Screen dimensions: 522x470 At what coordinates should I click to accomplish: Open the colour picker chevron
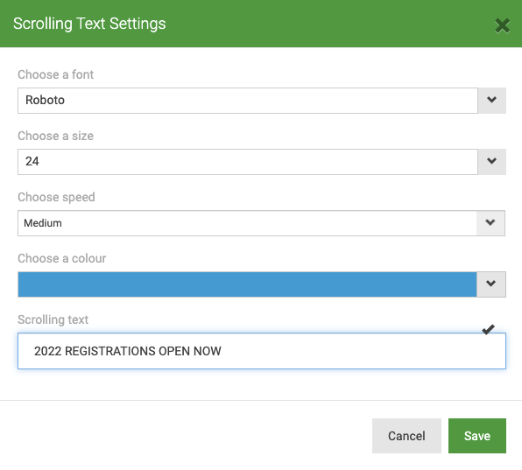click(x=491, y=284)
